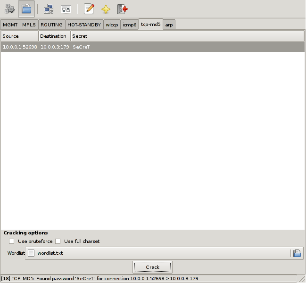Click folder browse icon beside wordlist field
Image resolution: width=306 pixels, height=283 pixels.
pyautogui.click(x=297, y=253)
